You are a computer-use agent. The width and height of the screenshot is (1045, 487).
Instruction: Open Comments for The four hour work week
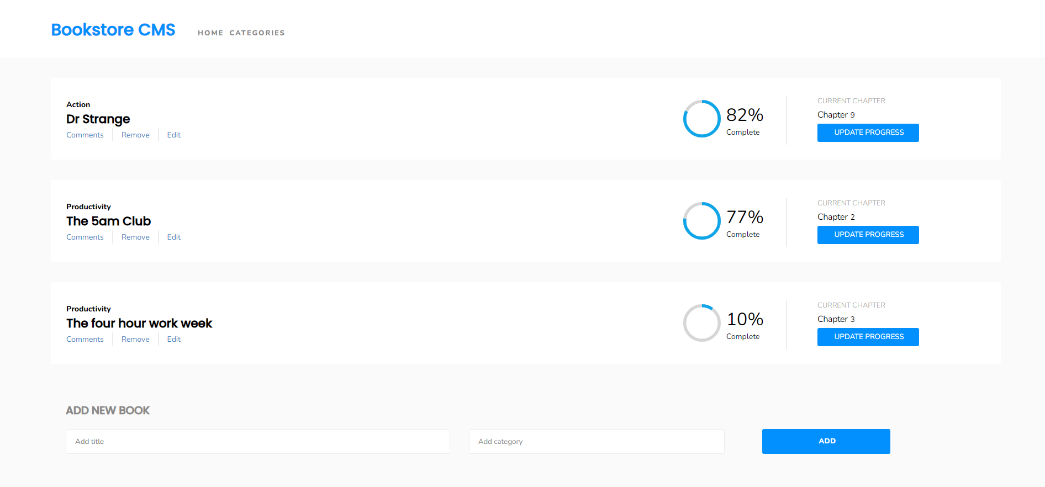(85, 340)
